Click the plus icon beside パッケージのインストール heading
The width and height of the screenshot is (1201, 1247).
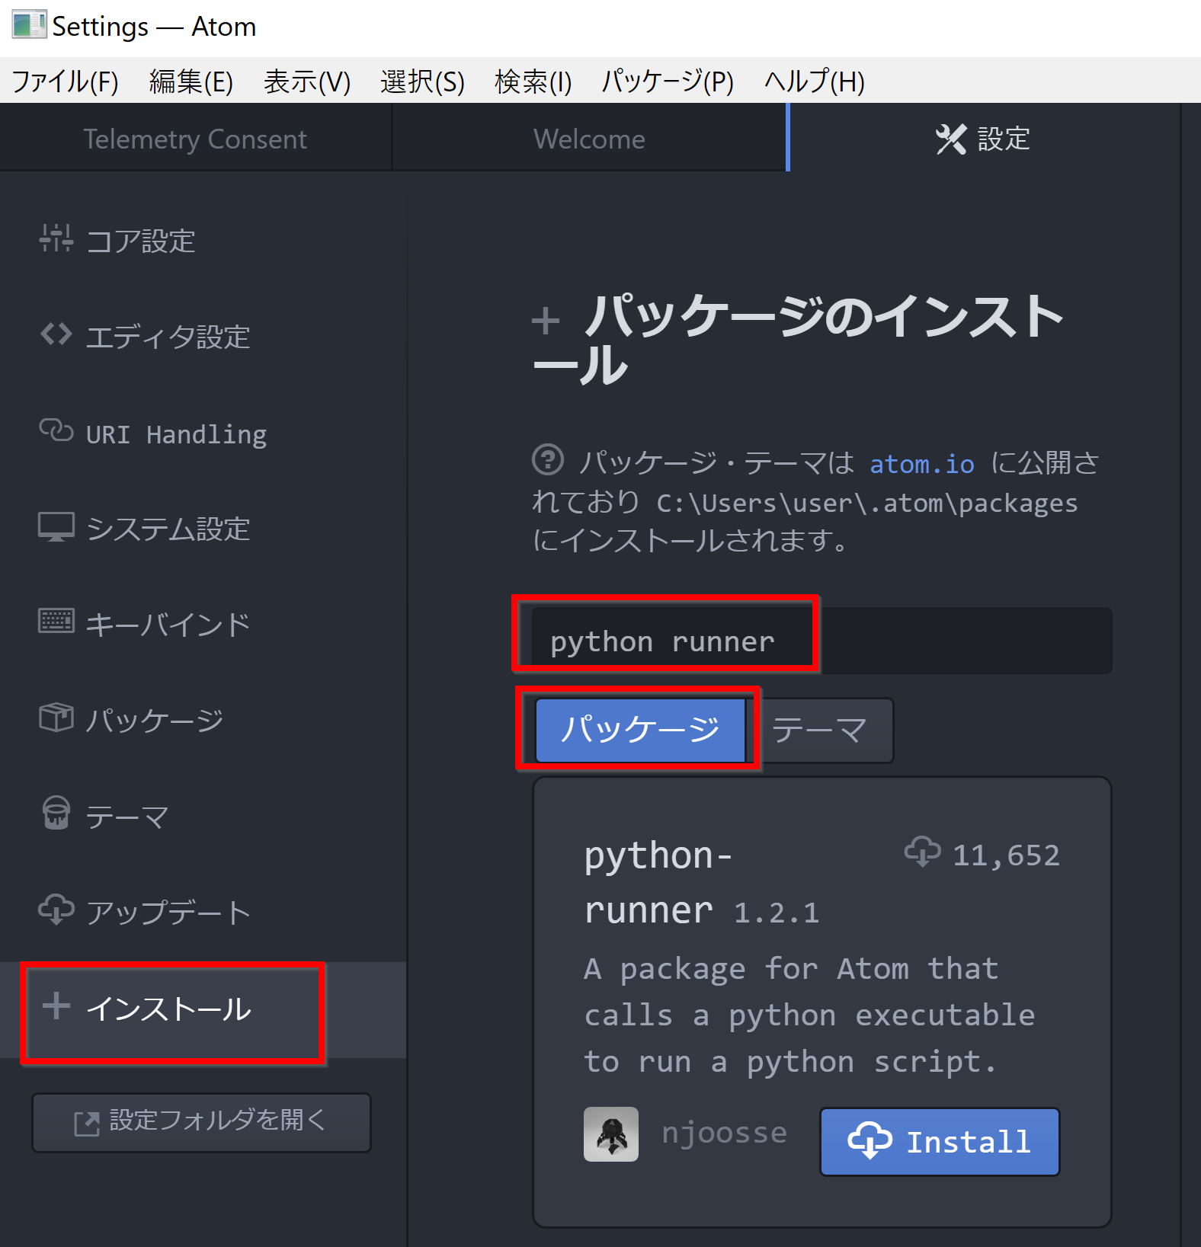pyautogui.click(x=546, y=321)
